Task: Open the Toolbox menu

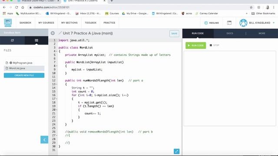Action: pyautogui.click(x=90, y=23)
